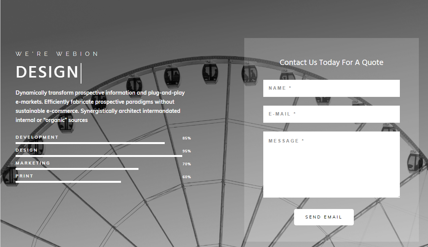Click the 95% percentage value
The height and width of the screenshot is (247, 428).
click(187, 151)
